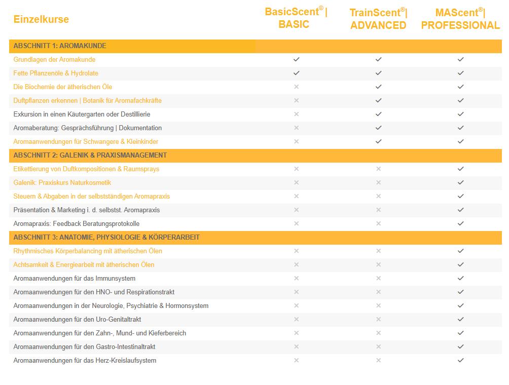This screenshot has height=385, width=509.
Task: Open Rhythmisches Körperbalancing course link
Action: point(88,251)
